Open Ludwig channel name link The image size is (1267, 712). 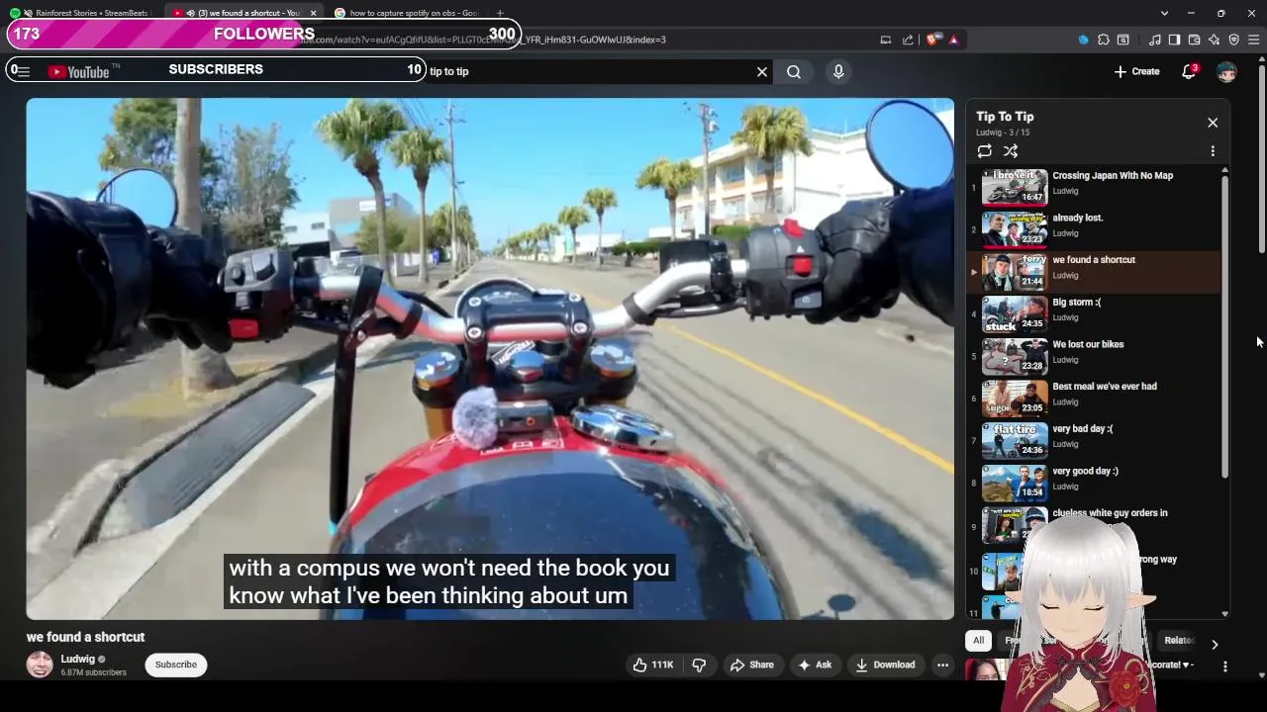(x=77, y=659)
